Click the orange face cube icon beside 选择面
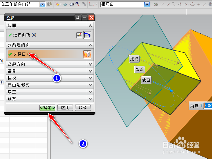The image size is (212, 159). point(87,54)
